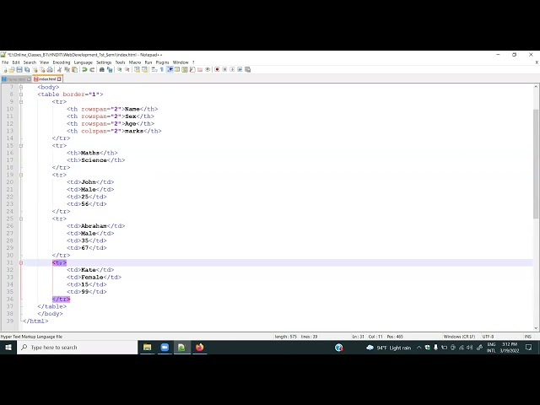Open the File menu
The image size is (540, 405).
[x=5, y=62]
